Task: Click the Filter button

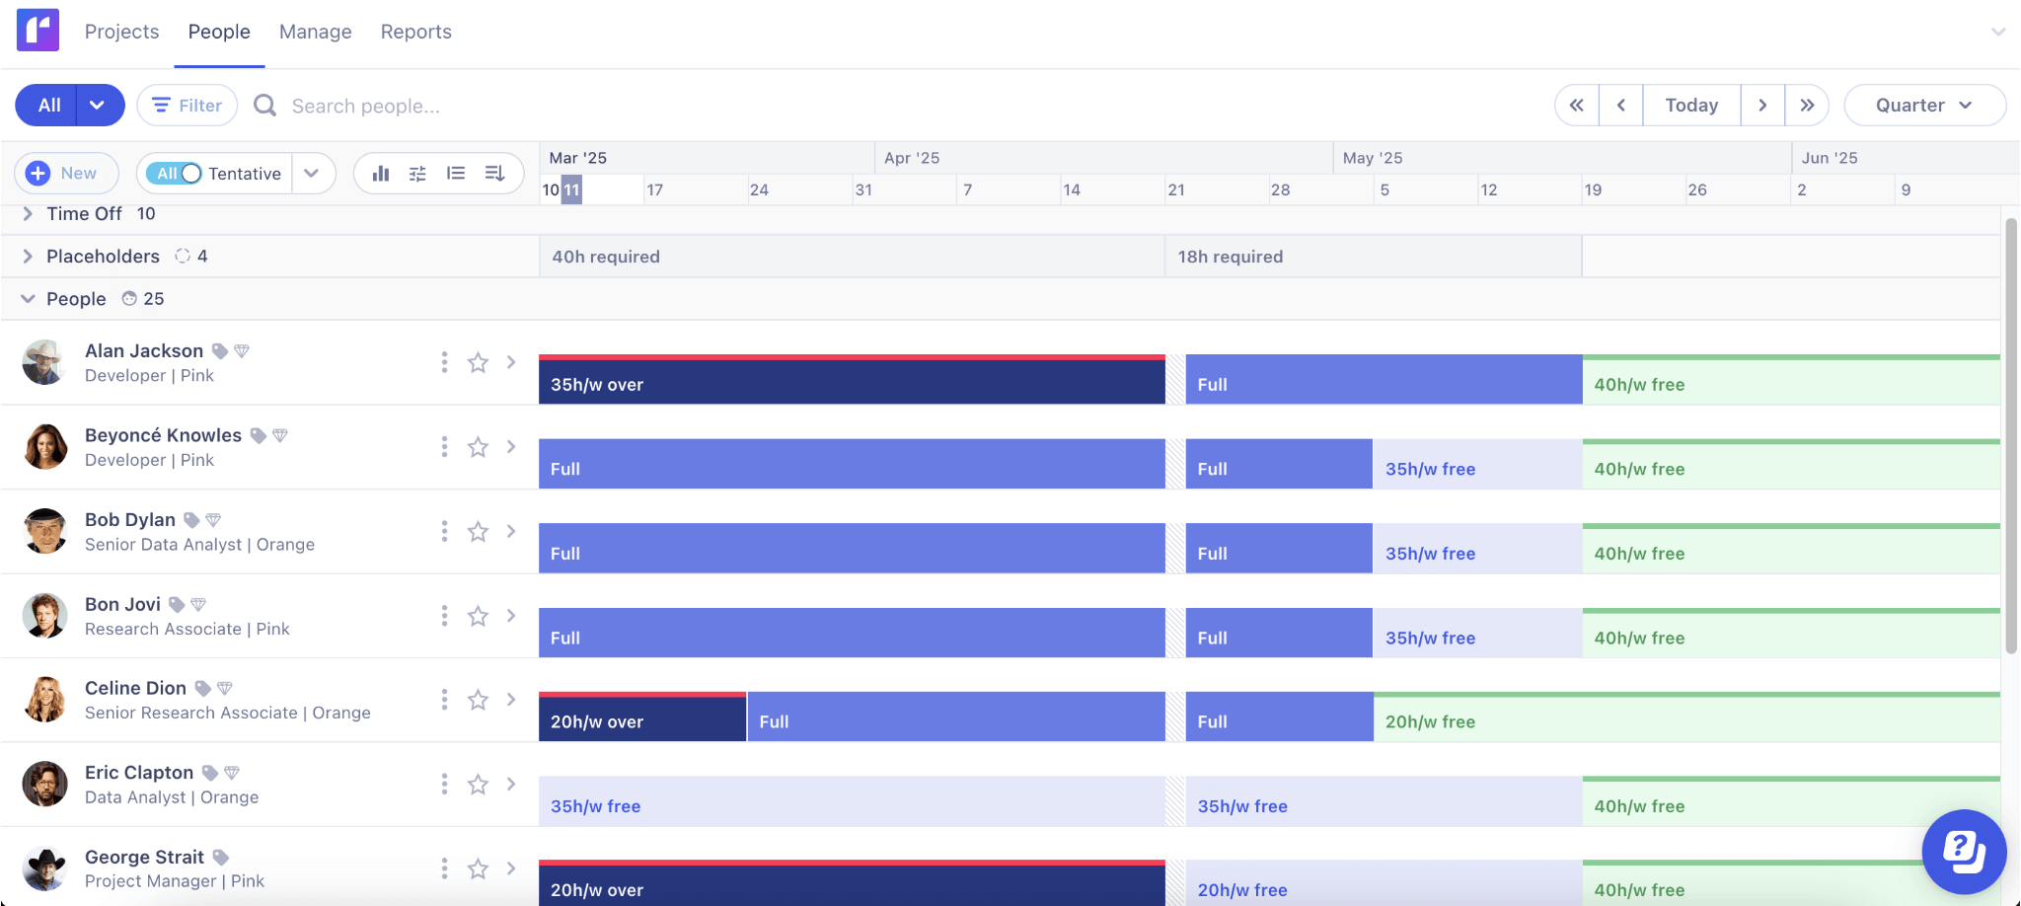Action: coord(187,106)
